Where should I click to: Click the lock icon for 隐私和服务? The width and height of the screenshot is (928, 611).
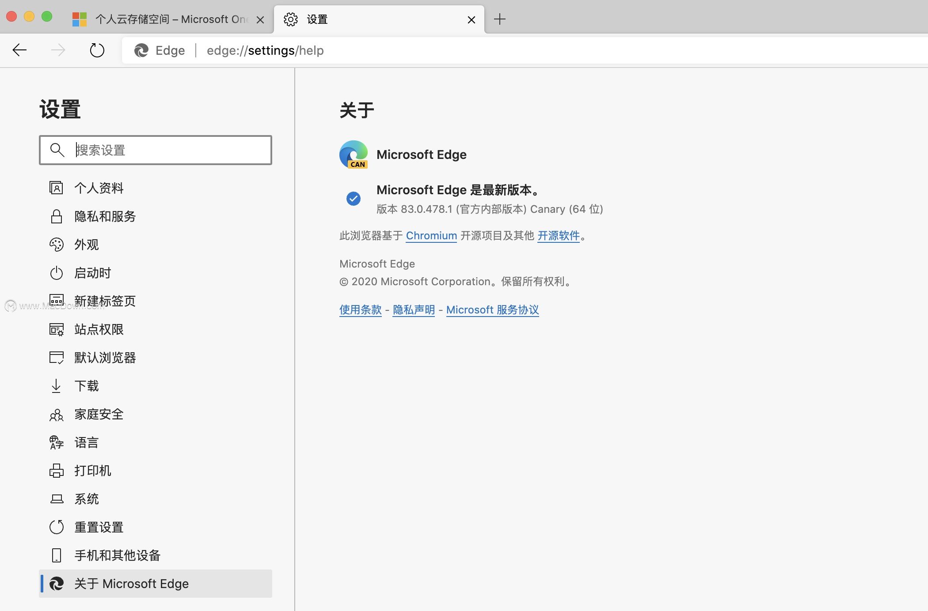(56, 216)
